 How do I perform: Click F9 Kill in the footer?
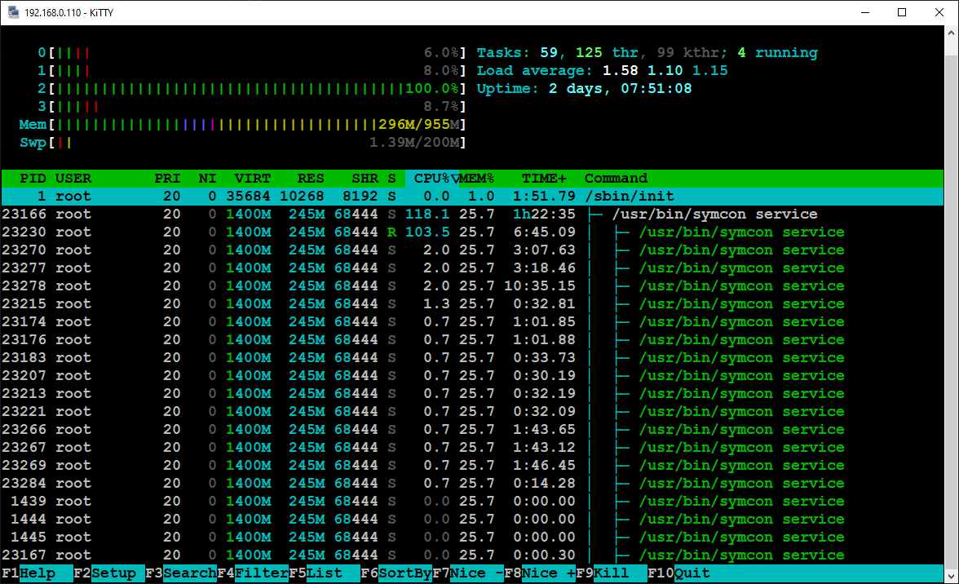point(612,573)
